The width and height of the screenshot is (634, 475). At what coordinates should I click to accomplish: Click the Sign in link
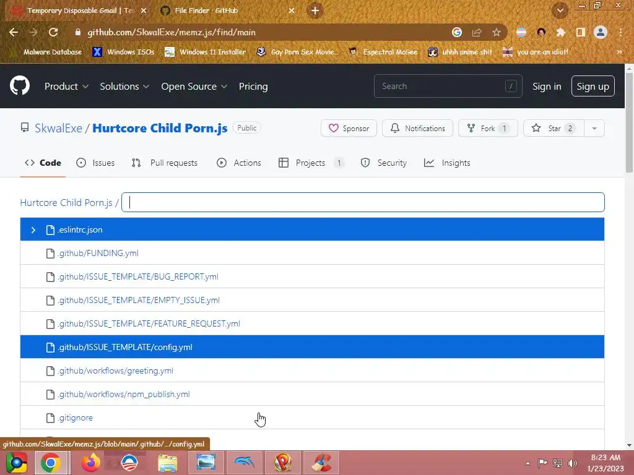coord(547,87)
